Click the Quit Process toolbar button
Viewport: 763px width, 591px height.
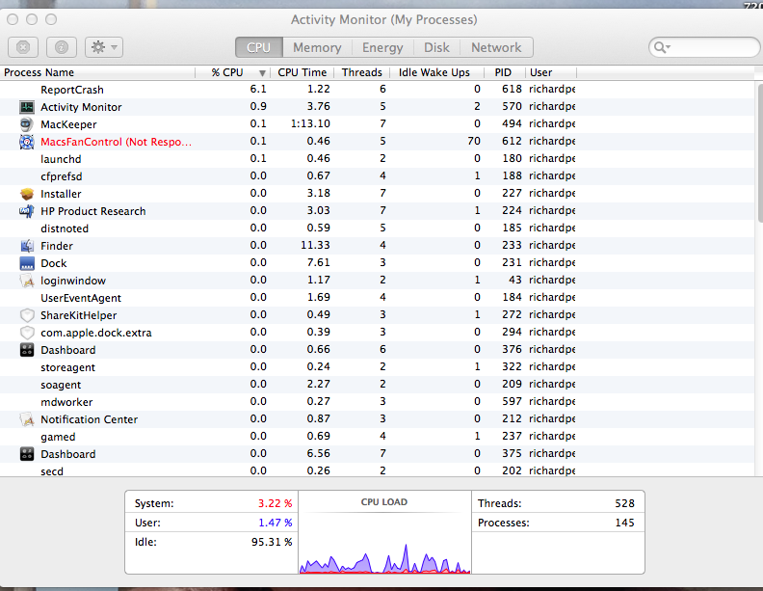(23, 47)
